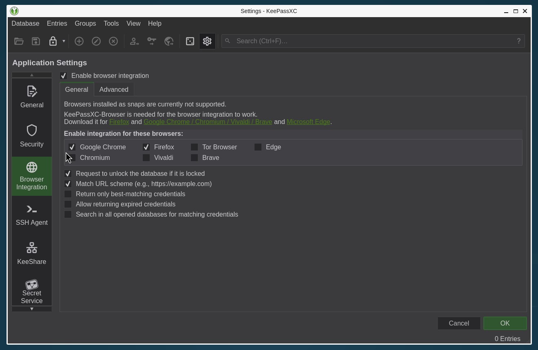Open KeeShare sidebar section
The height and width of the screenshot is (350, 538).
click(32, 255)
